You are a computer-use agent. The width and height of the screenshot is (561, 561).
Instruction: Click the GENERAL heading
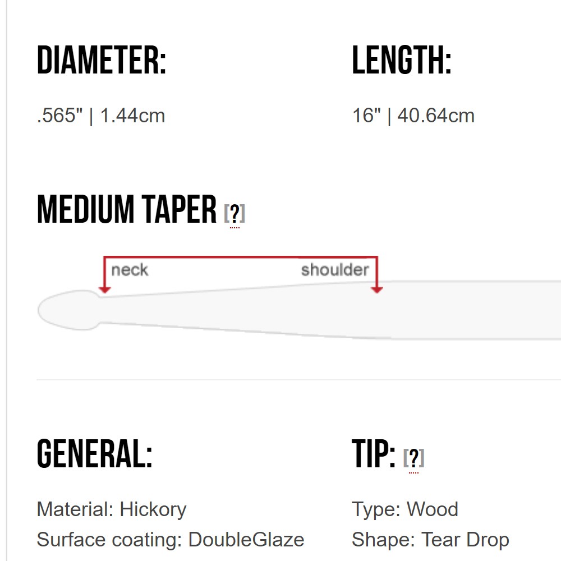[x=95, y=453]
